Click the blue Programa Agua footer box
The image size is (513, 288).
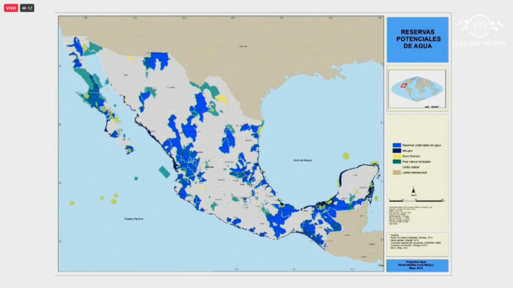[x=417, y=265]
